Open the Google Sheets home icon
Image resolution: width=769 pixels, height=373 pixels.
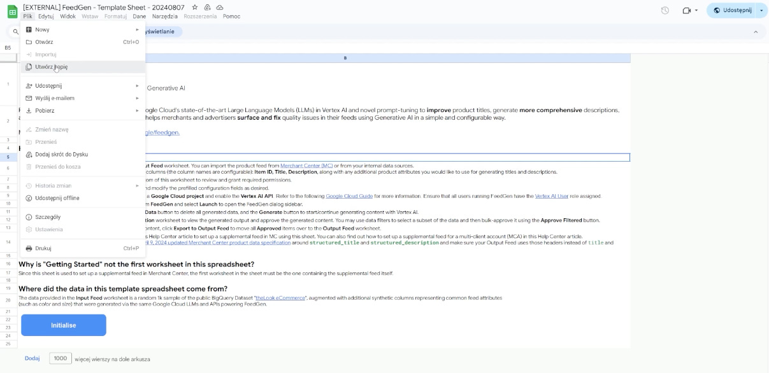[12, 11]
